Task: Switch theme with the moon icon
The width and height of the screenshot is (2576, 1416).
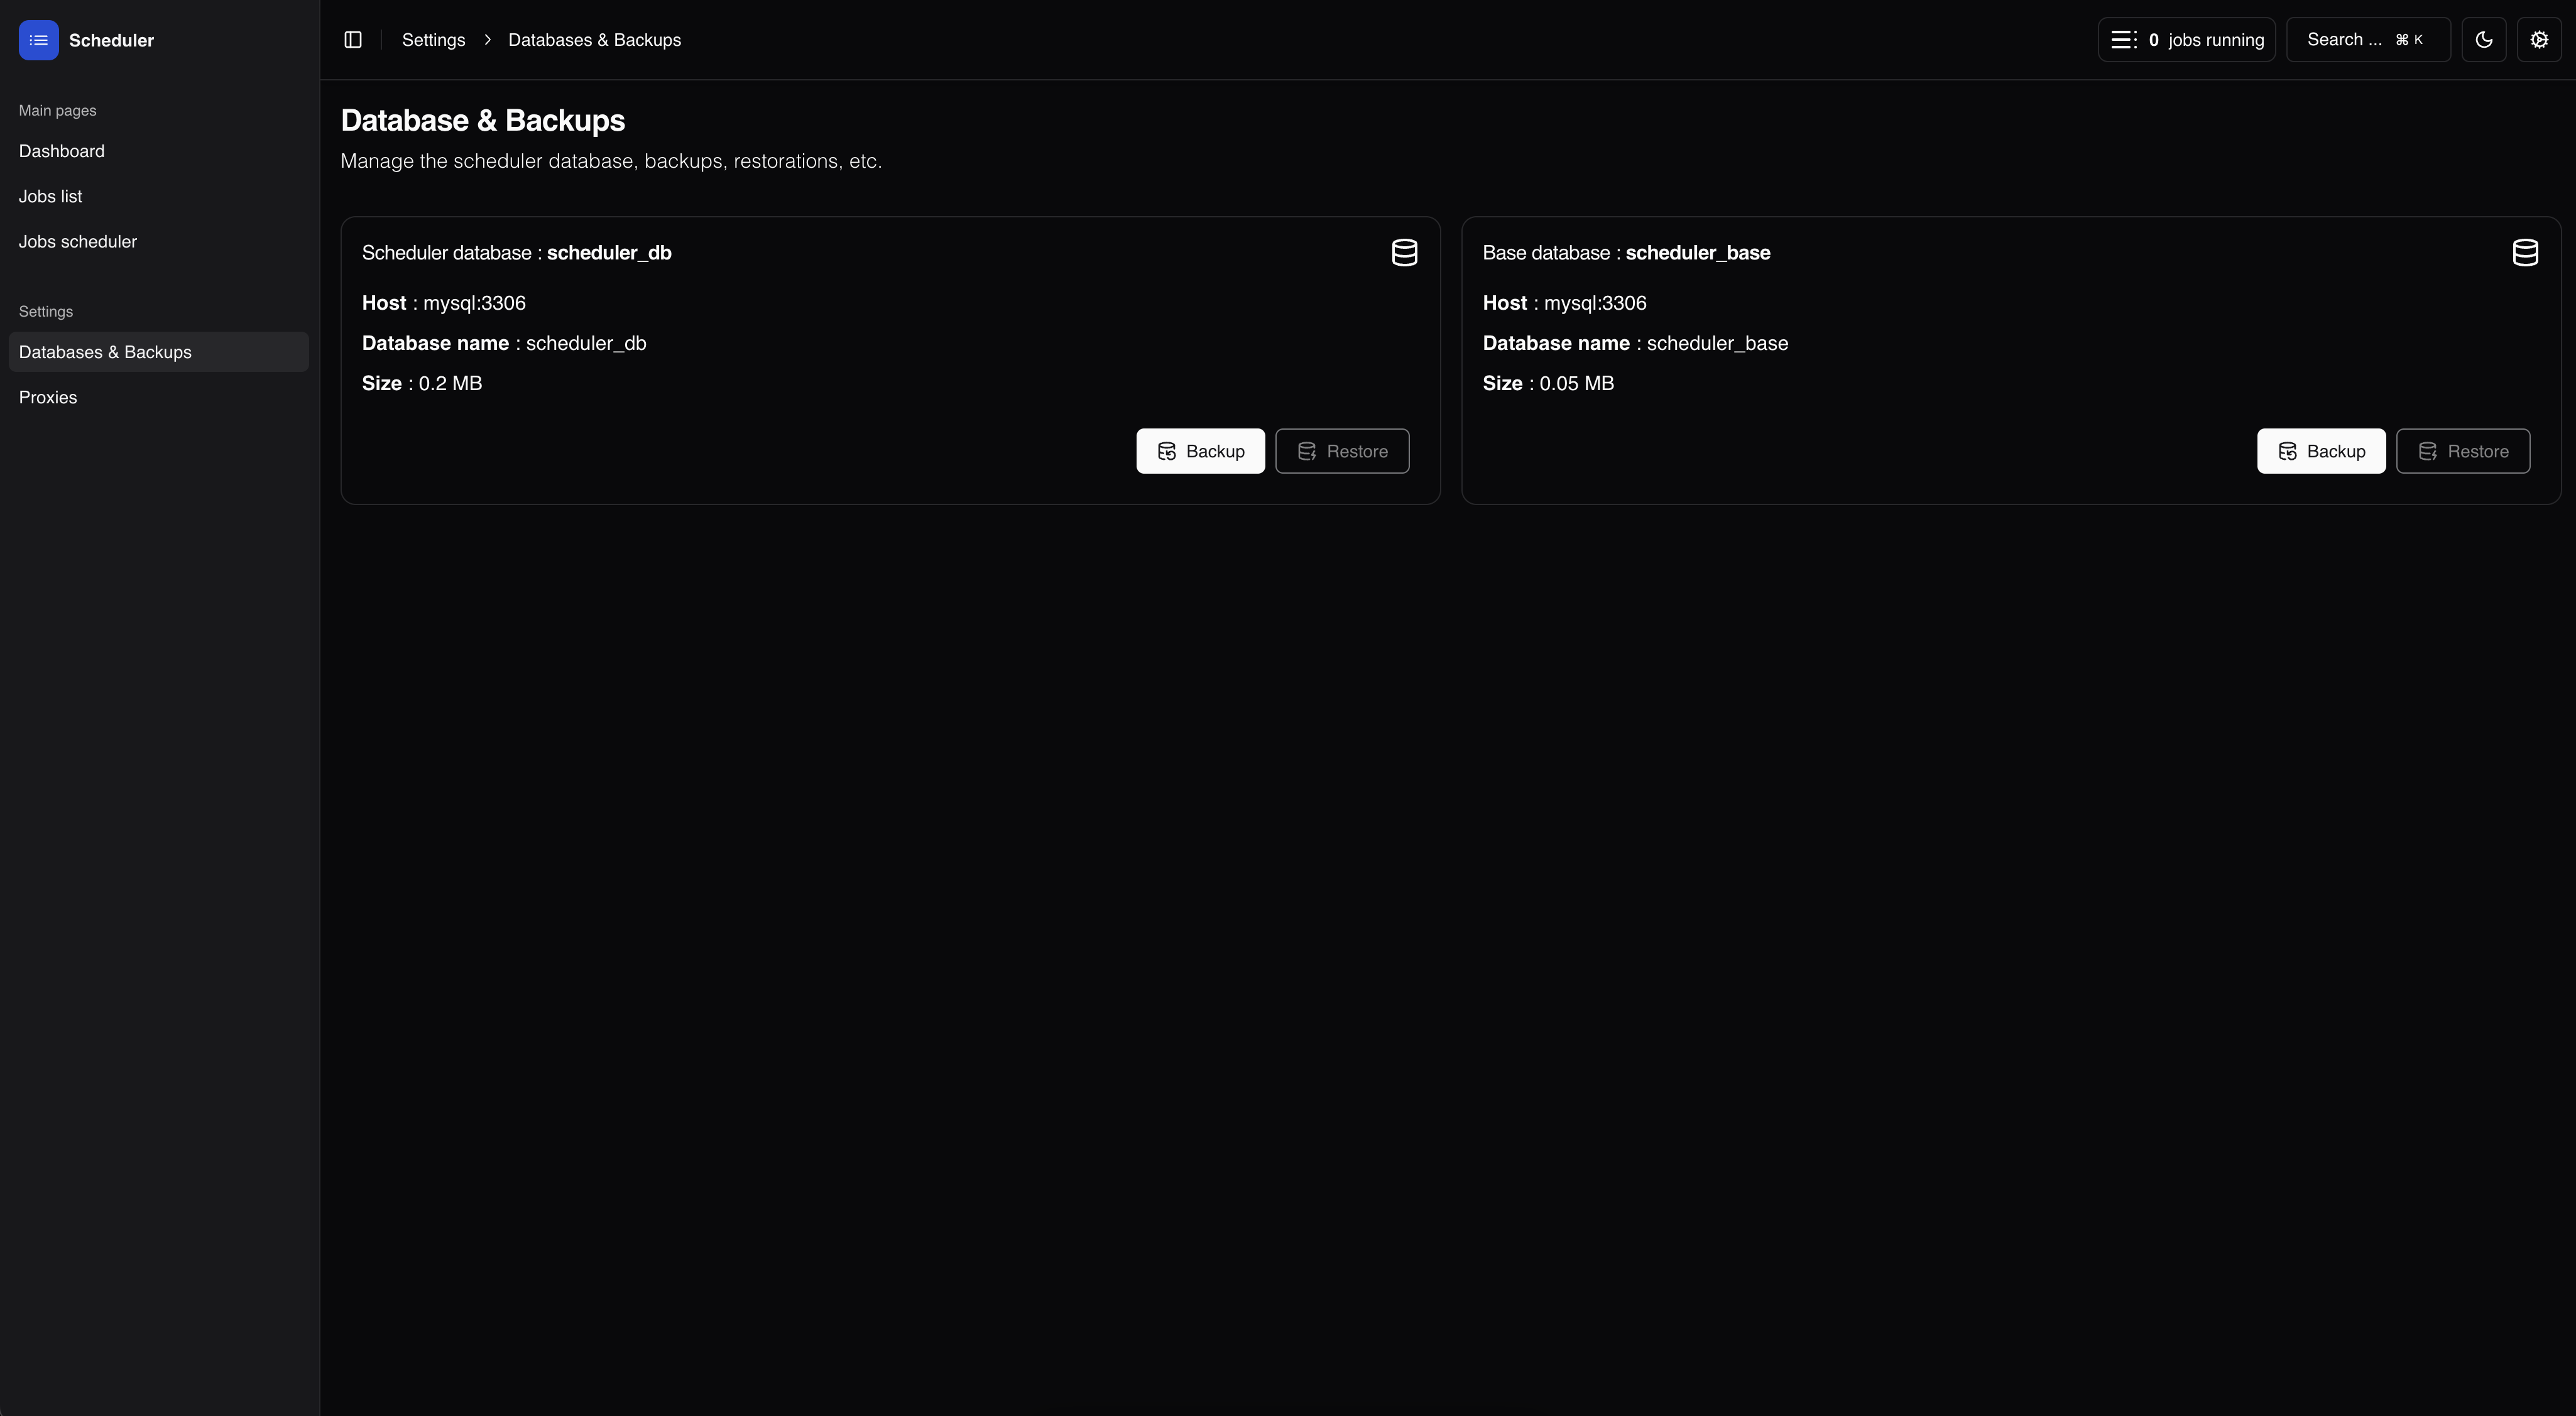Action: coord(2483,40)
